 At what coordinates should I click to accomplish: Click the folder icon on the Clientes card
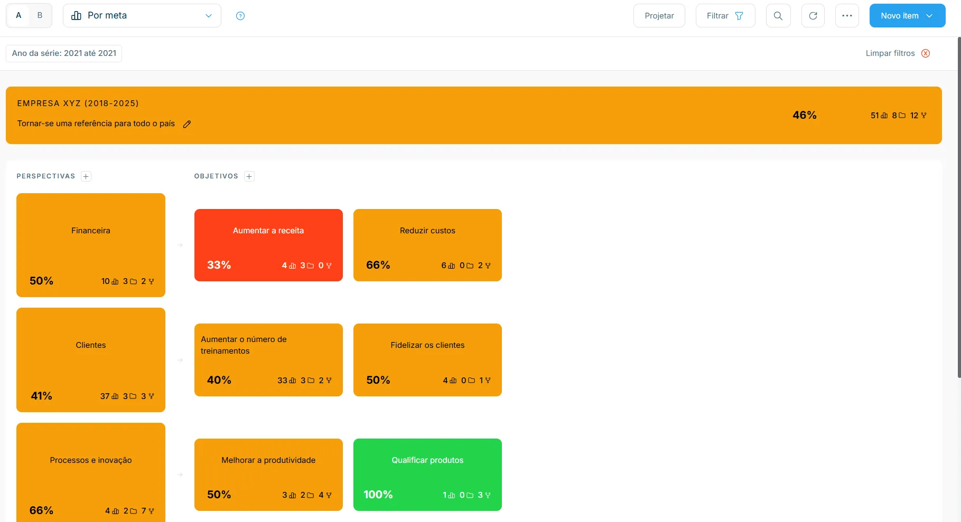click(x=133, y=396)
